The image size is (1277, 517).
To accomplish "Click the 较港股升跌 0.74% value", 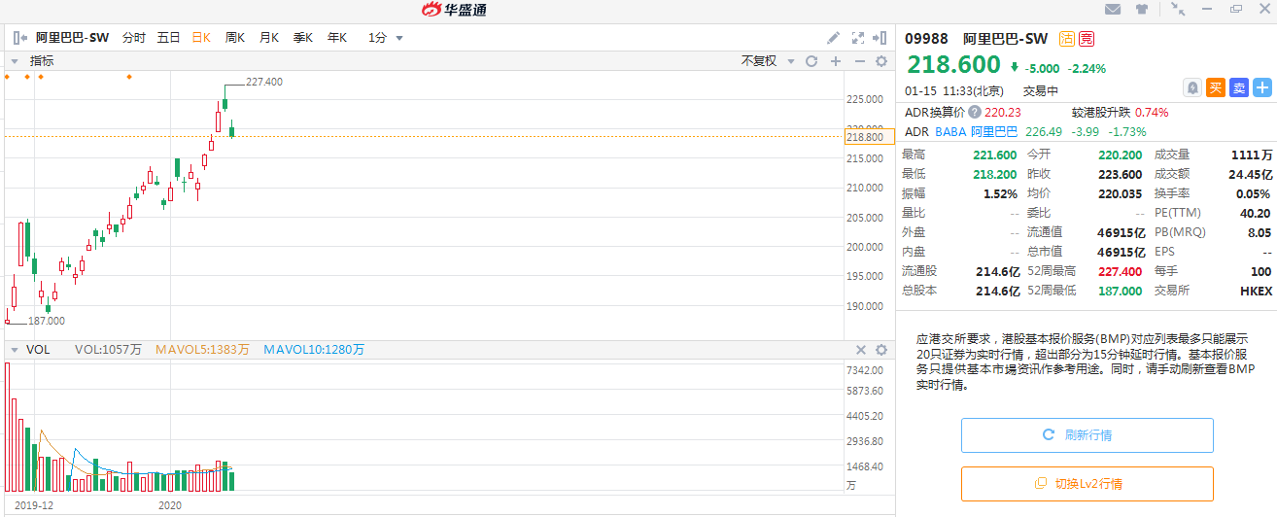I will coord(1152,112).
